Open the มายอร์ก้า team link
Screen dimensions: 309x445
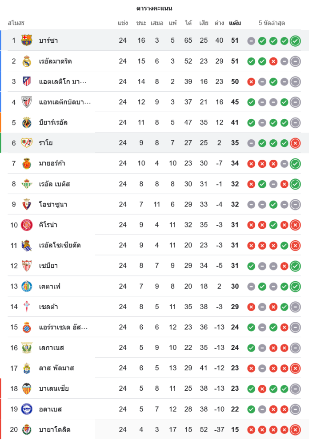(x=52, y=163)
